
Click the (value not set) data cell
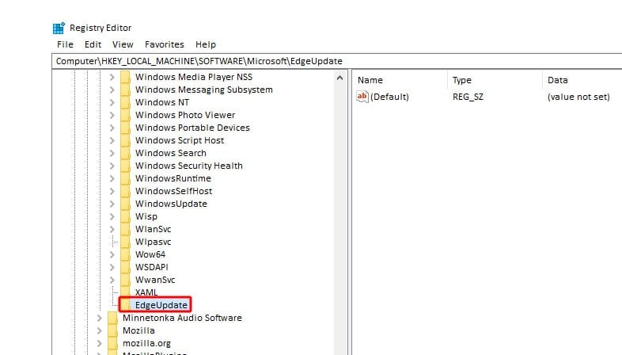(578, 97)
